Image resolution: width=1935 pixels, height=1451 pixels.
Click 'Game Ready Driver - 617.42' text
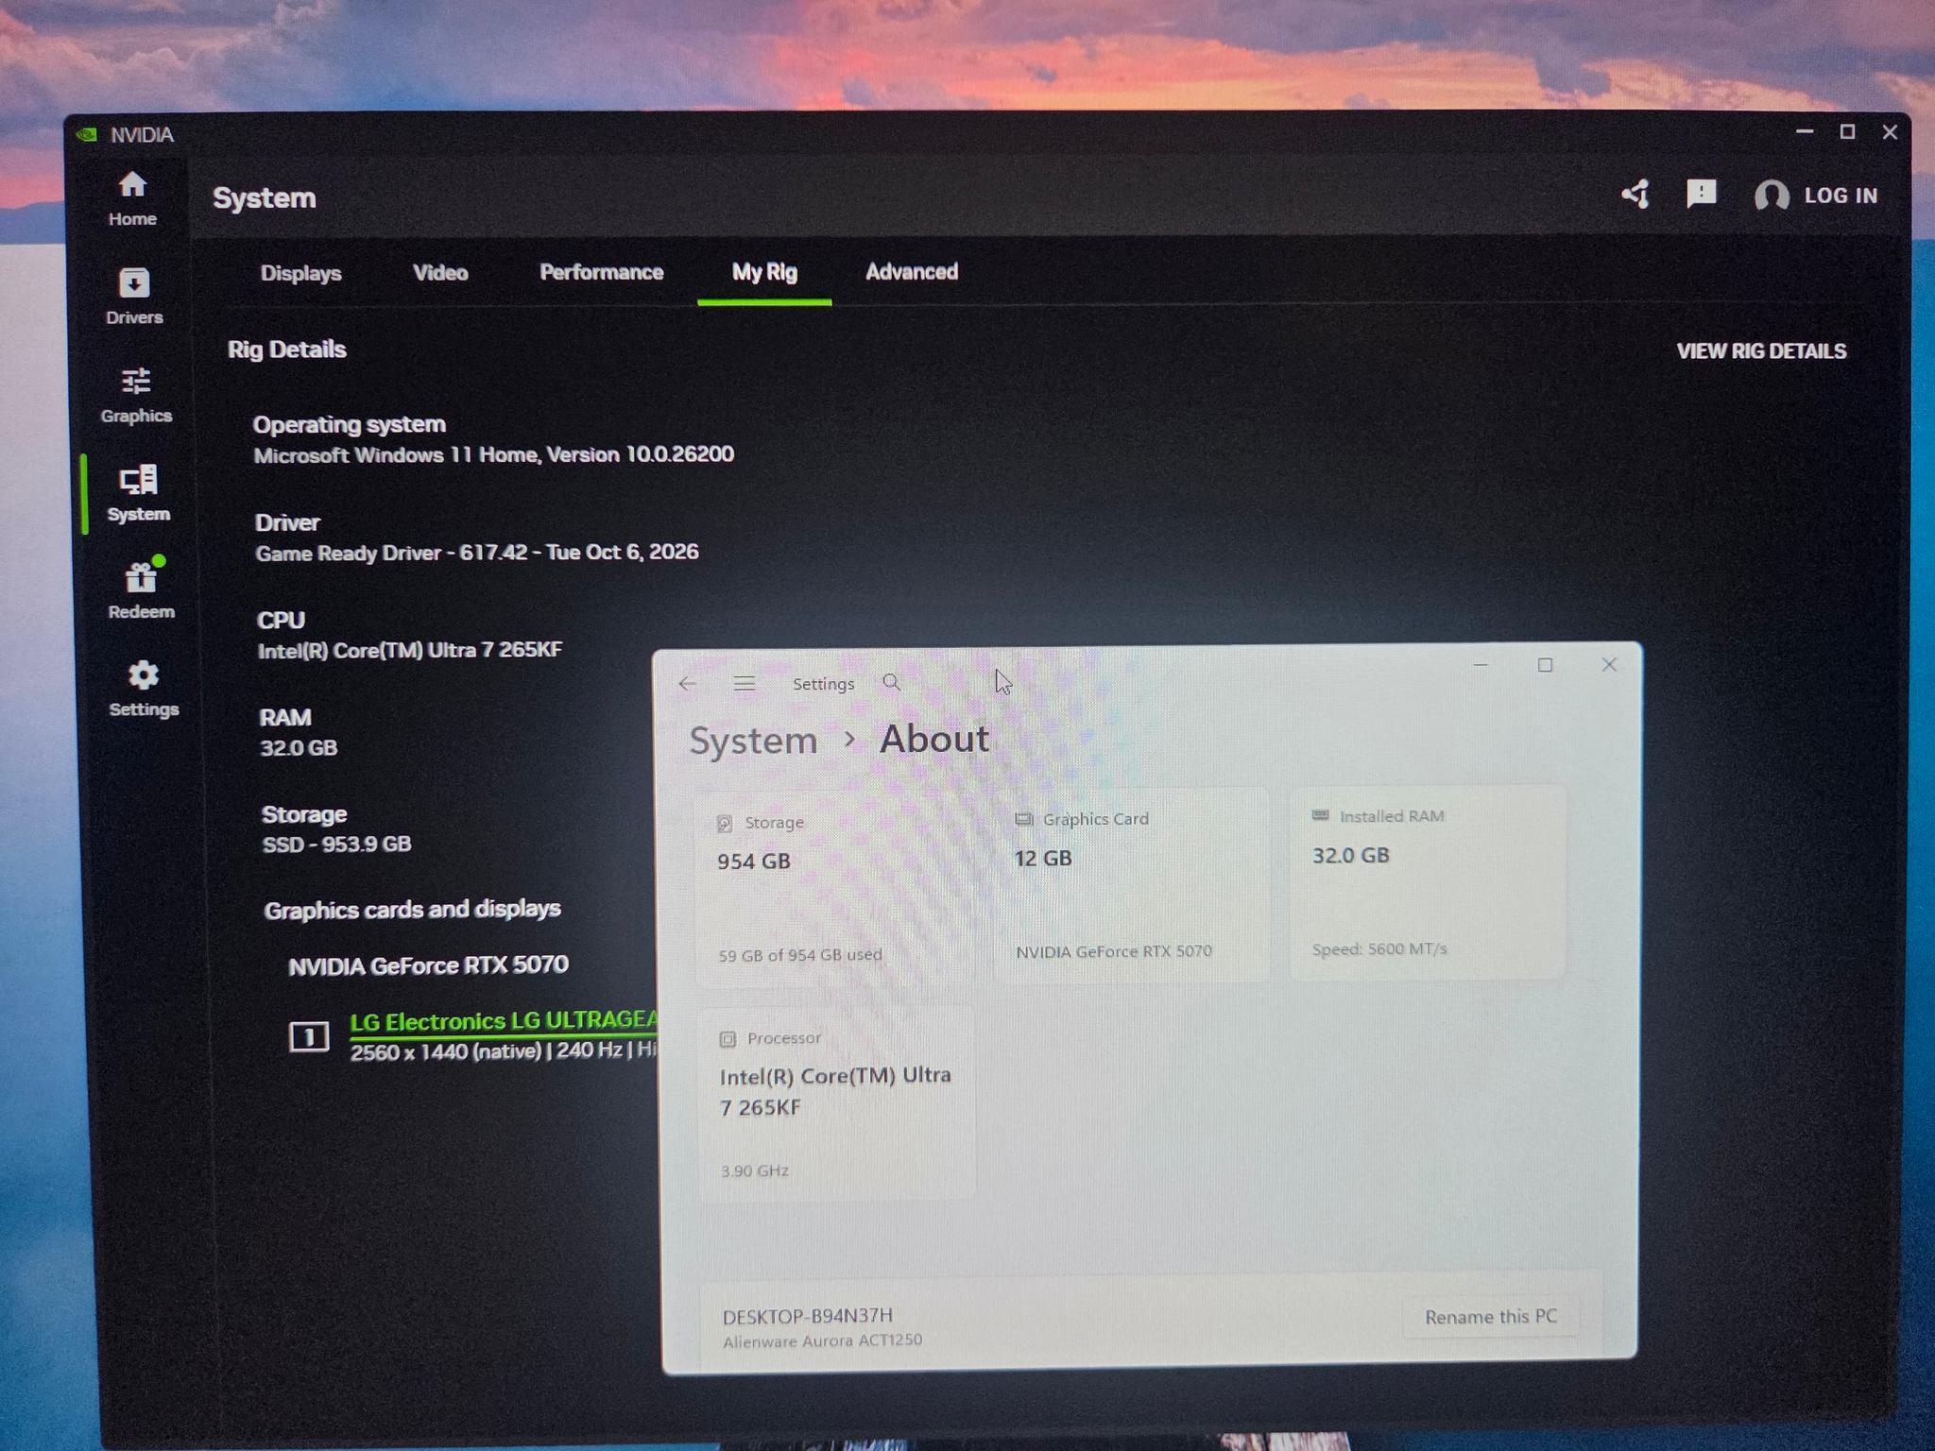pyautogui.click(x=391, y=554)
